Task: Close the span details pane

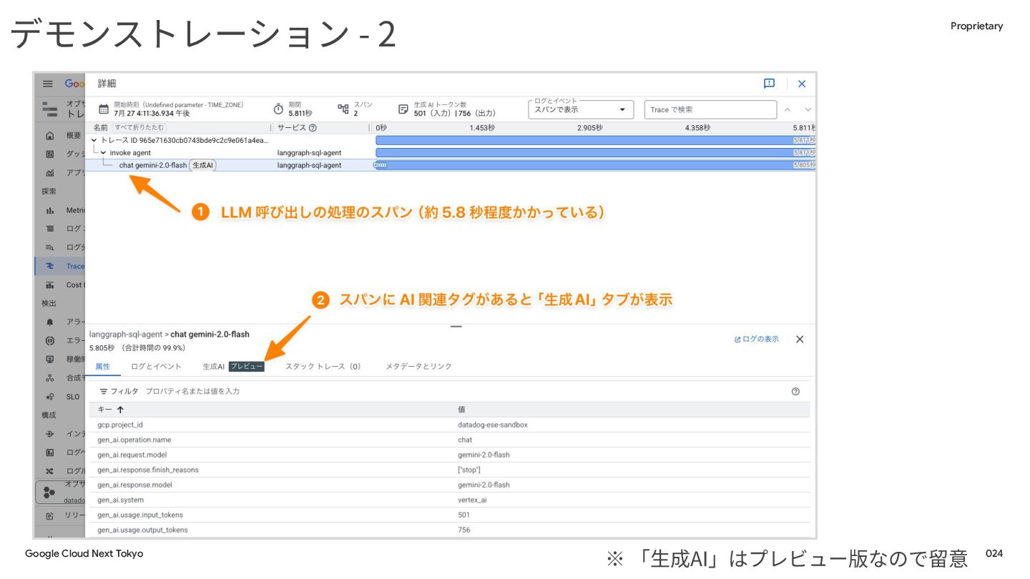Action: [800, 339]
